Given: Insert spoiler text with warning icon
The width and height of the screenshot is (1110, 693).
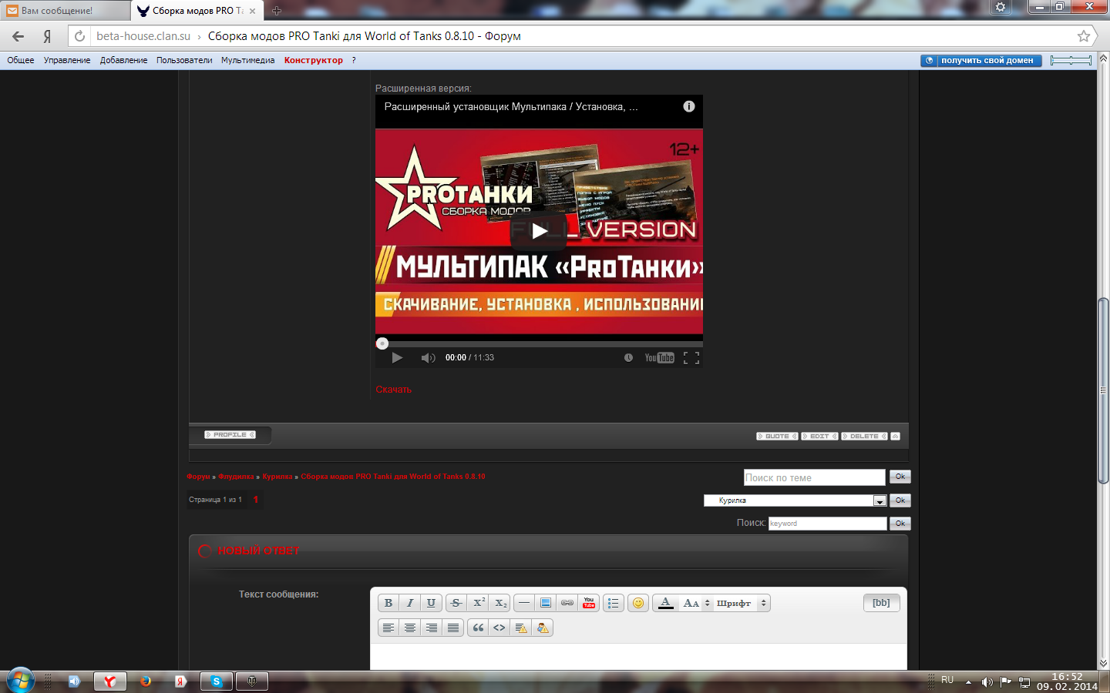Looking at the screenshot, I should (521, 628).
